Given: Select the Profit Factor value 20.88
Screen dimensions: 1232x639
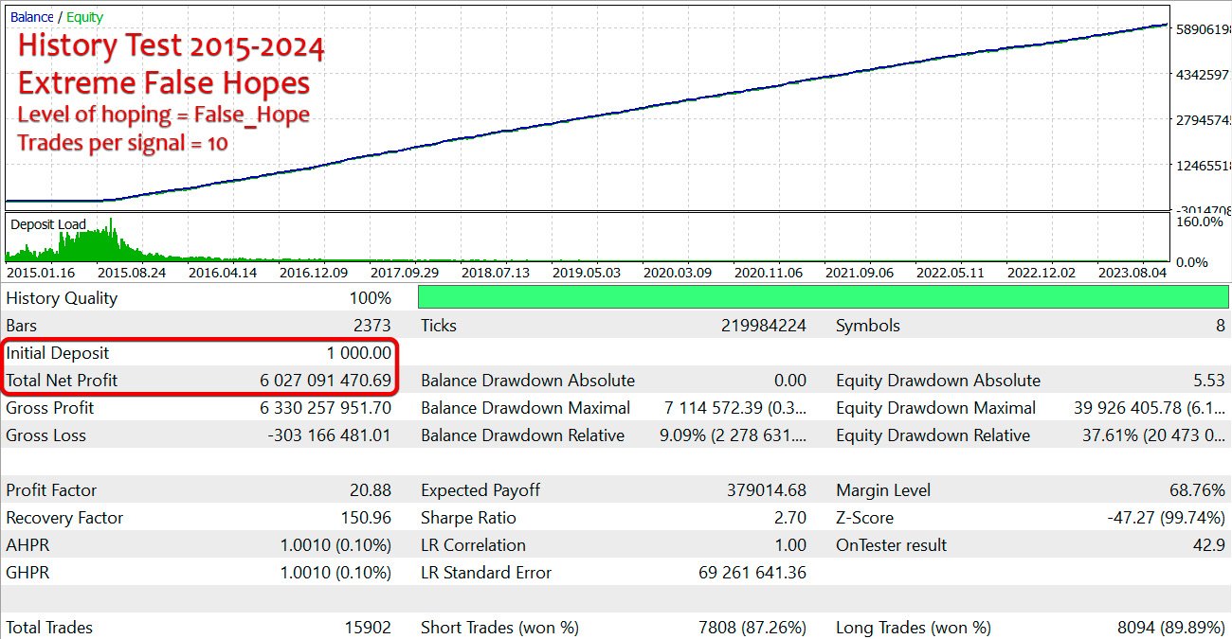Looking at the screenshot, I should click(370, 490).
